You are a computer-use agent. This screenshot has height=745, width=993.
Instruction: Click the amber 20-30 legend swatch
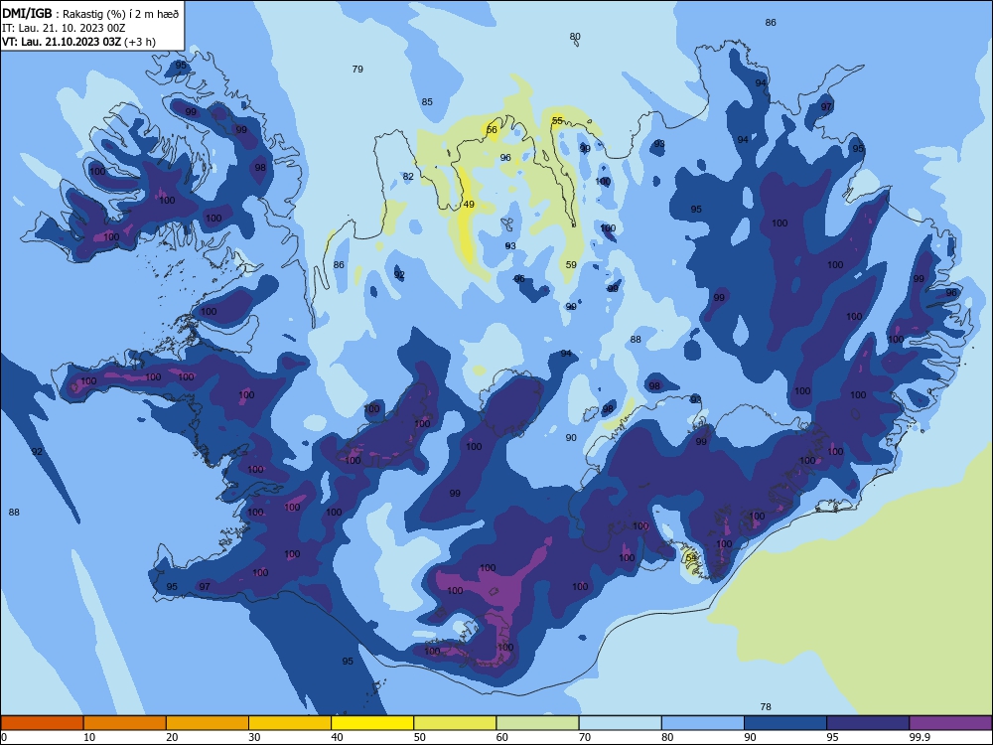208,723
